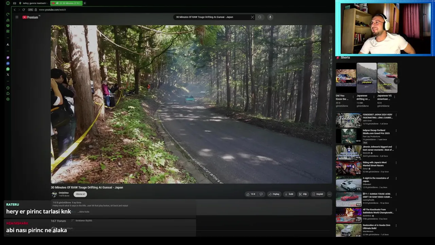Open 'Japanese drifting vs...' Short thumbnail
This screenshot has height=245, width=435.
(x=367, y=78)
